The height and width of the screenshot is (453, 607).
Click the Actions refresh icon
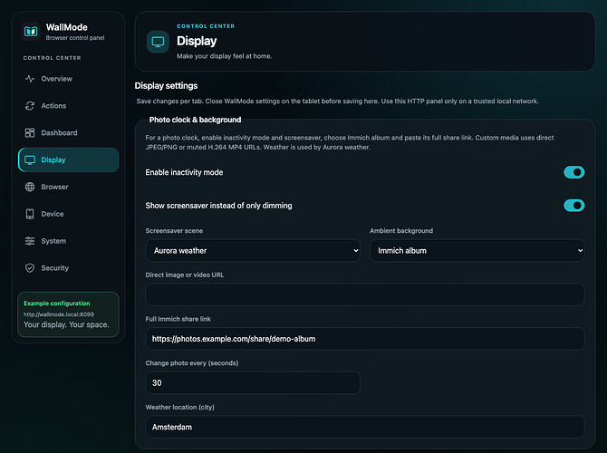coord(30,106)
